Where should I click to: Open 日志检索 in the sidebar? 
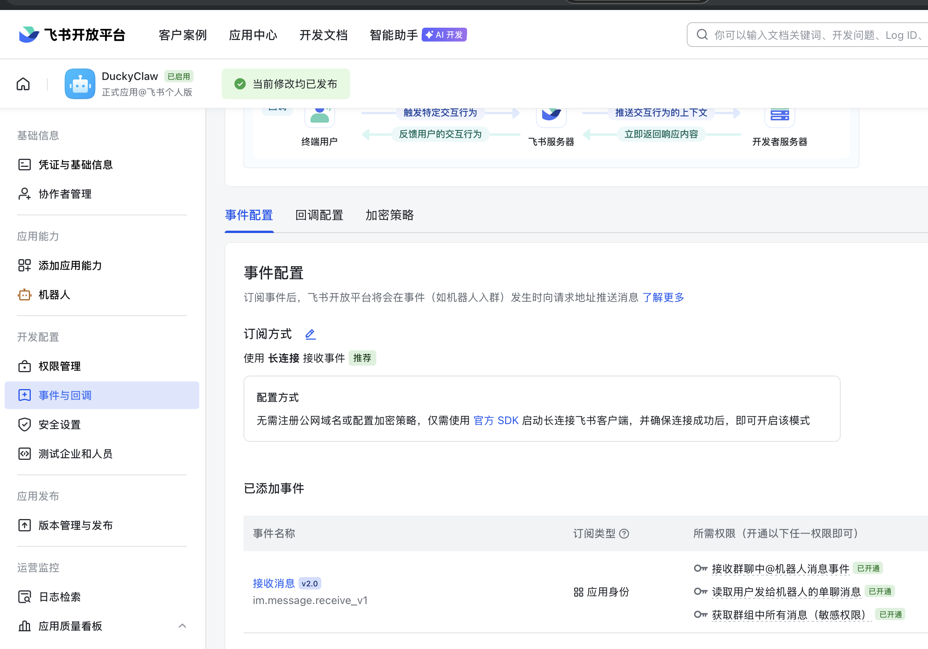59,596
